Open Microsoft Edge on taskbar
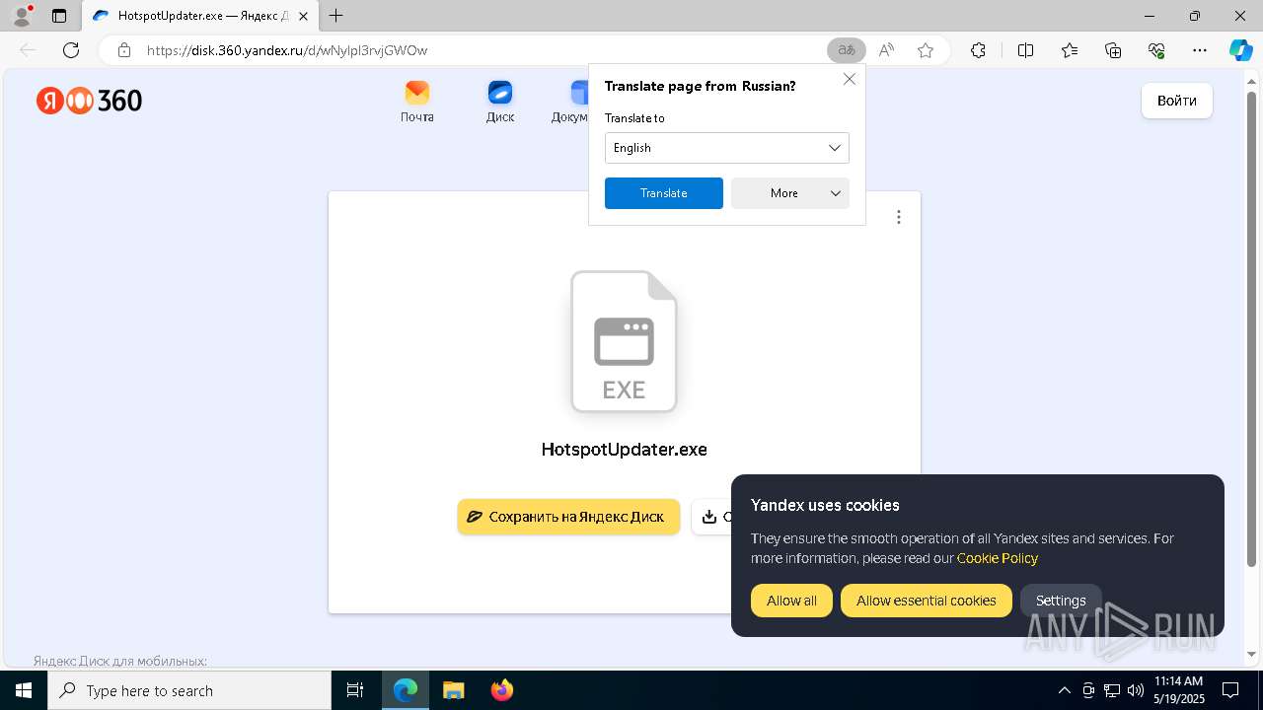Viewport: 1263px width, 710px height. click(x=406, y=690)
